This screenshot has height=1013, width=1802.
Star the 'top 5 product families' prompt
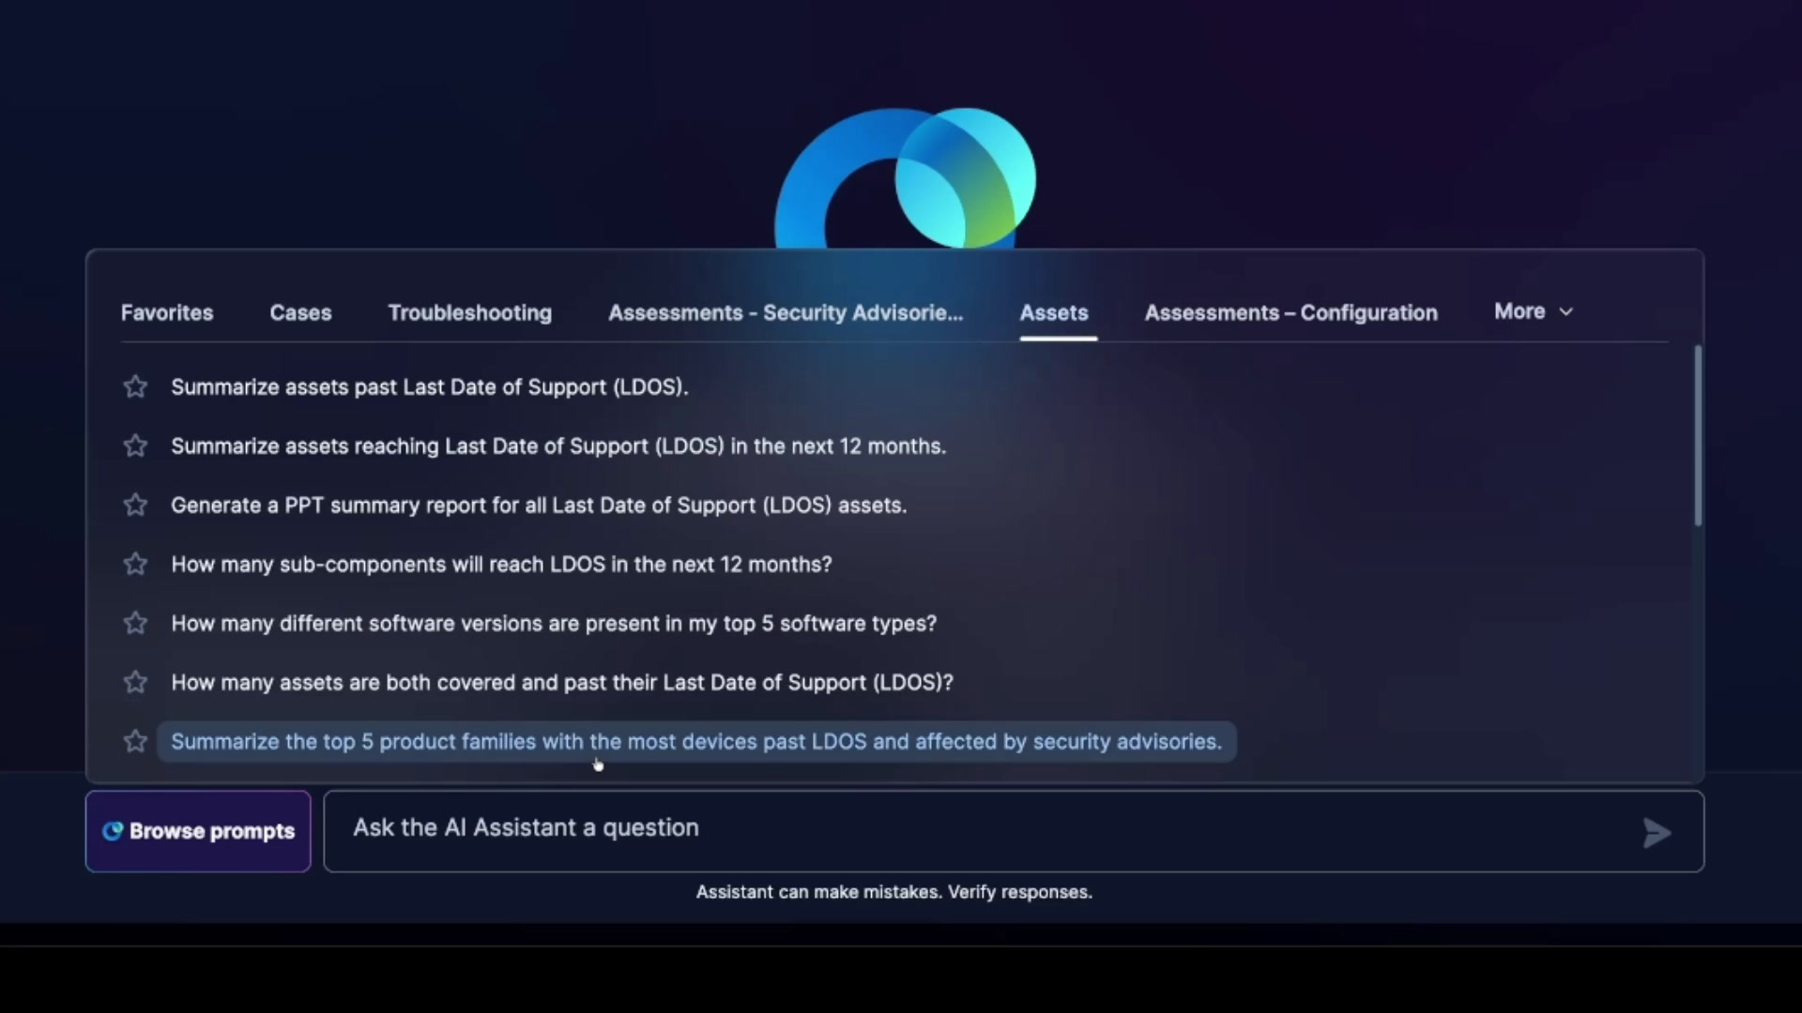pyautogui.click(x=135, y=741)
